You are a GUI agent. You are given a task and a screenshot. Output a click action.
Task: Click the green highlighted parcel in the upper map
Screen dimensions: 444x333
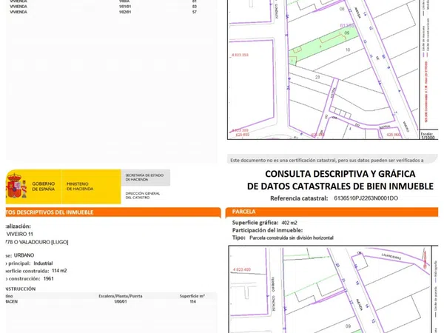click(x=323, y=45)
